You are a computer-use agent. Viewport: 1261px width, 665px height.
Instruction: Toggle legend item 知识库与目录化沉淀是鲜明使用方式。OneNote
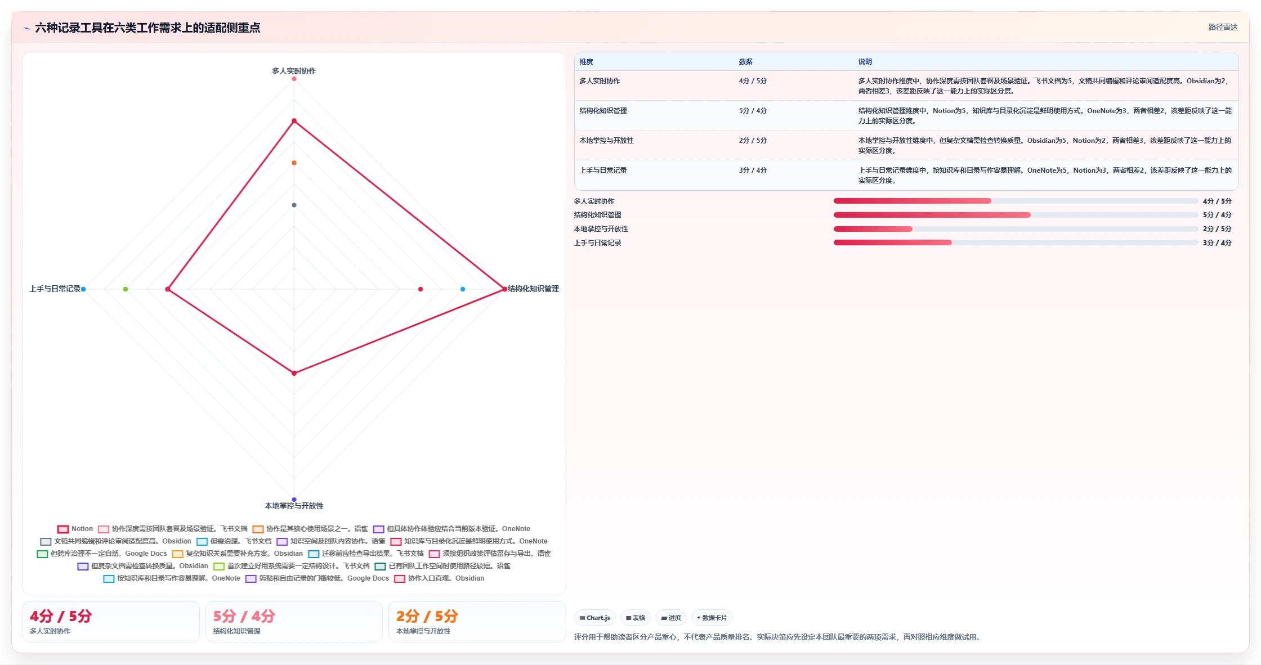coord(469,541)
